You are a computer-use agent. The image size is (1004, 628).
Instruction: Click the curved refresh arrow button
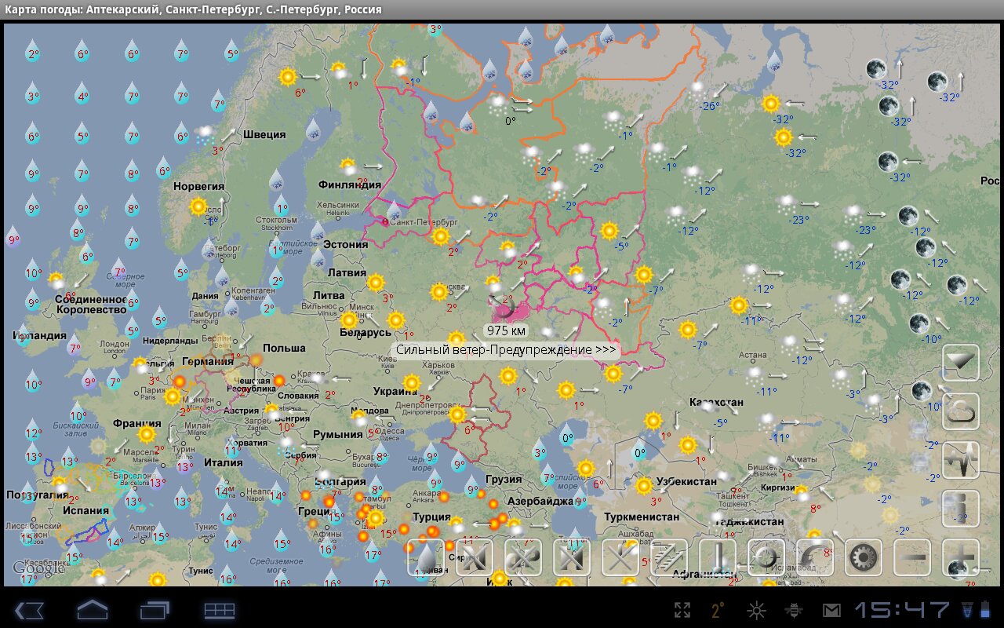click(815, 558)
